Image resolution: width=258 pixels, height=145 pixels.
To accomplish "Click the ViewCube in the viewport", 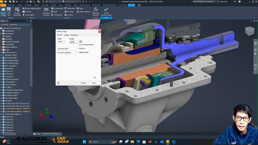I will click(x=250, y=31).
